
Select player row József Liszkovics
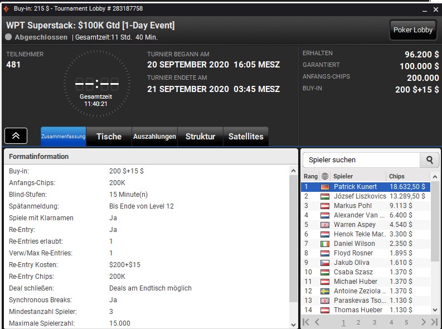point(366,196)
